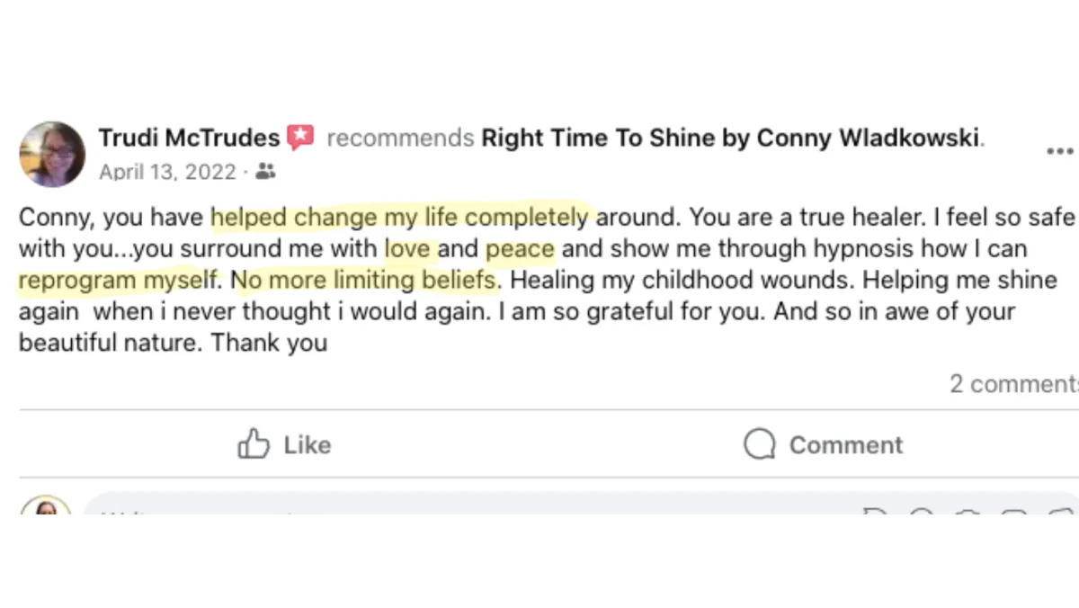Viewport: 1079px width, 608px height.
Task: Open the three-dot post options menu
Action: (1061, 151)
